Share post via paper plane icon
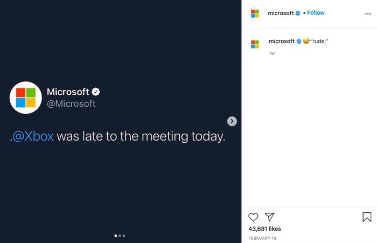The image size is (377, 243). (269, 217)
